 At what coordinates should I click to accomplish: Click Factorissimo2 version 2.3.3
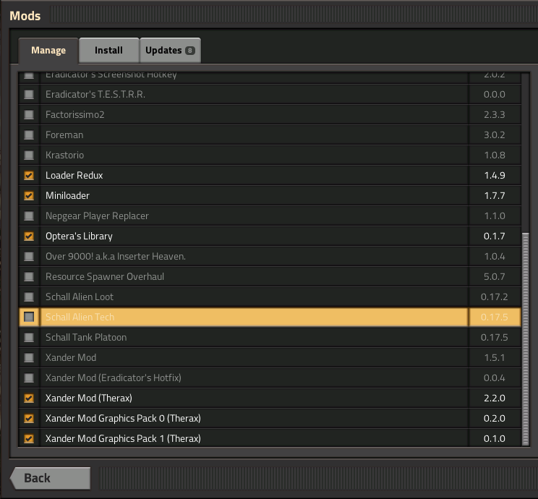pyautogui.click(x=495, y=115)
